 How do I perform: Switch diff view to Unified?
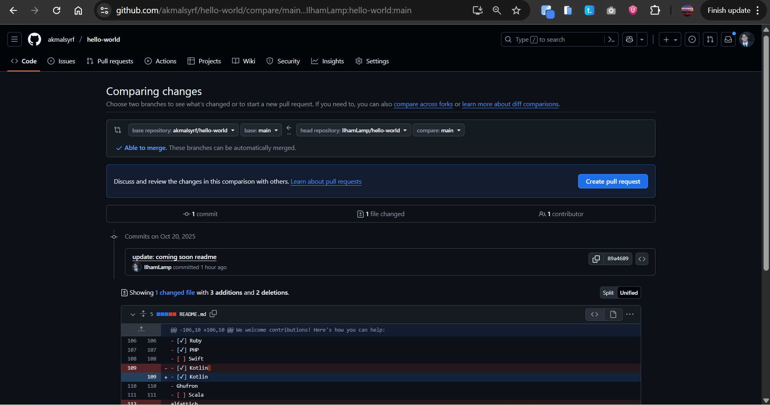629,293
